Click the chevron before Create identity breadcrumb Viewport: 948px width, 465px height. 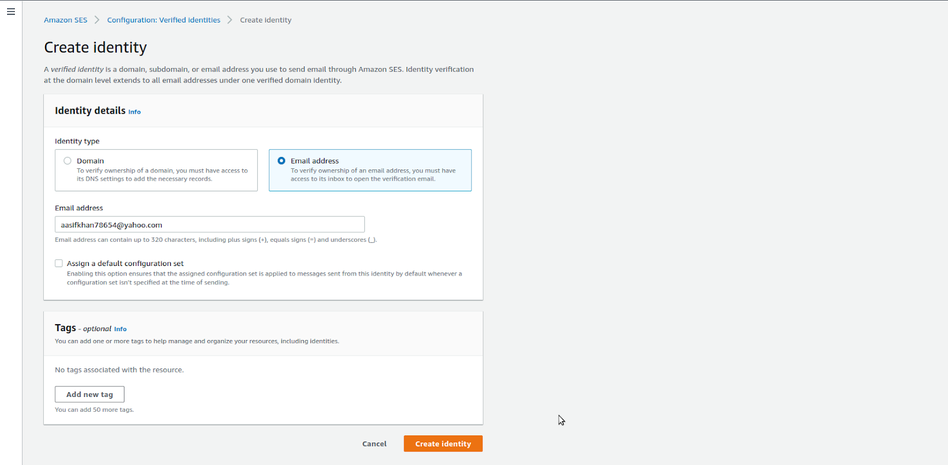click(230, 20)
